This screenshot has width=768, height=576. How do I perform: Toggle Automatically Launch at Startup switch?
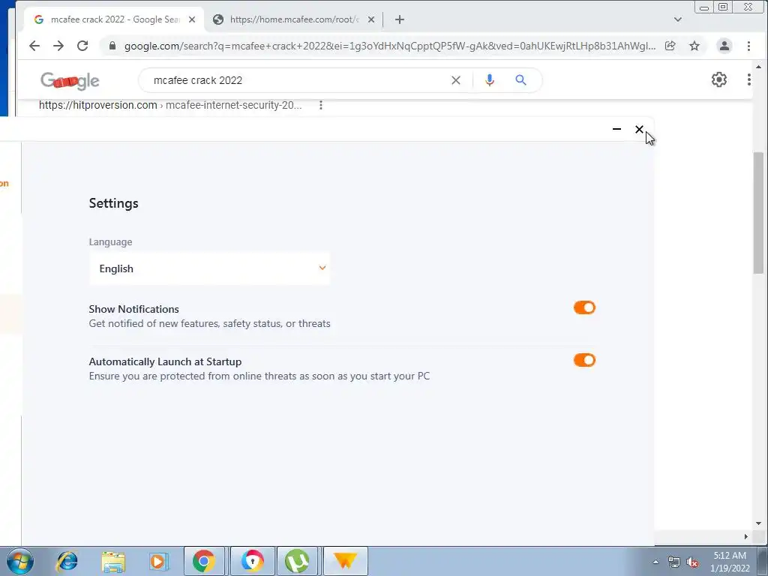584,360
